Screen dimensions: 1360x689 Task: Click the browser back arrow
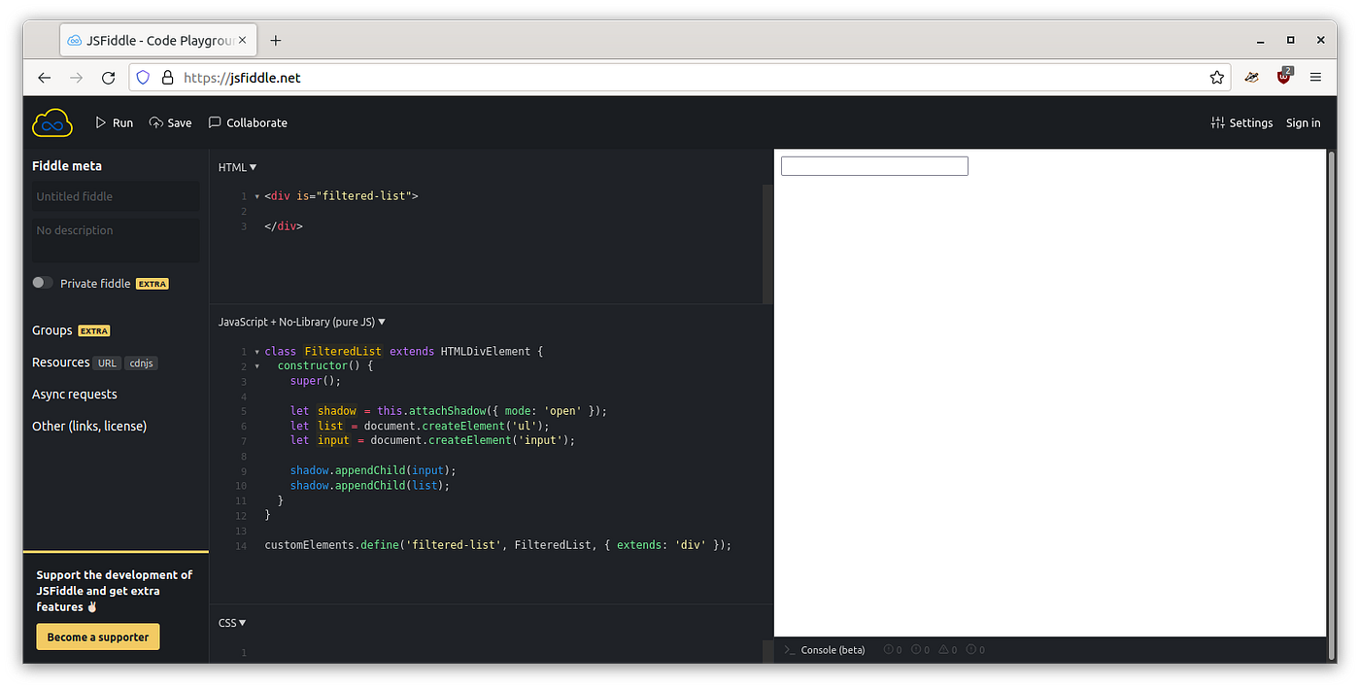[44, 78]
